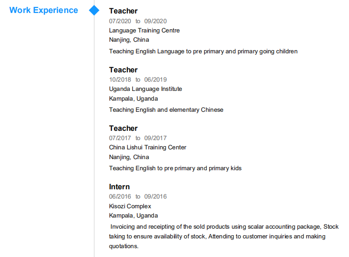Click the Invoicing and receipting description paragraph
The height and width of the screenshot is (257, 349).
point(223,236)
